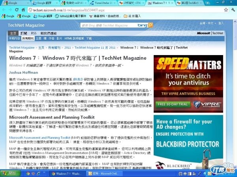Click the Blackbird Protector advertisement banner
This screenshot has width=237, height=177.
188,142
